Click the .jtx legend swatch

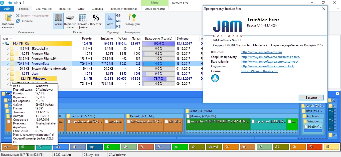[180, 147]
